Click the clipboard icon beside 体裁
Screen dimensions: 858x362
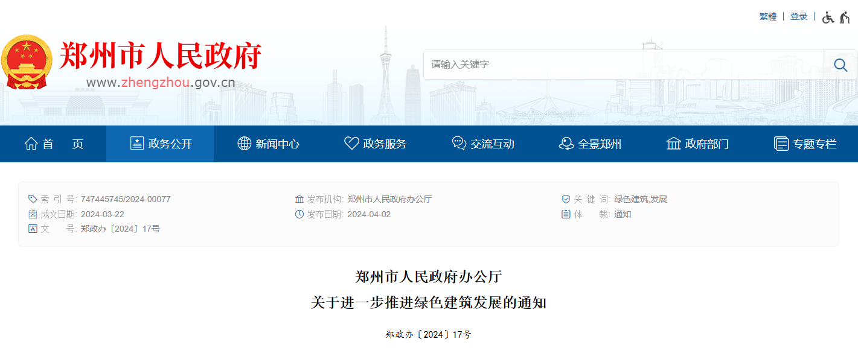click(x=566, y=214)
